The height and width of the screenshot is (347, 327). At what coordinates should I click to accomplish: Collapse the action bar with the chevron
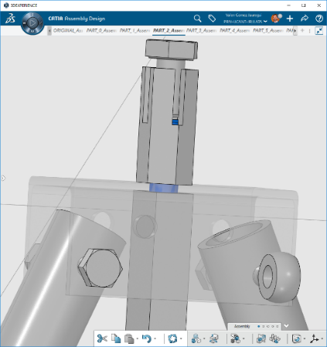coord(286,326)
